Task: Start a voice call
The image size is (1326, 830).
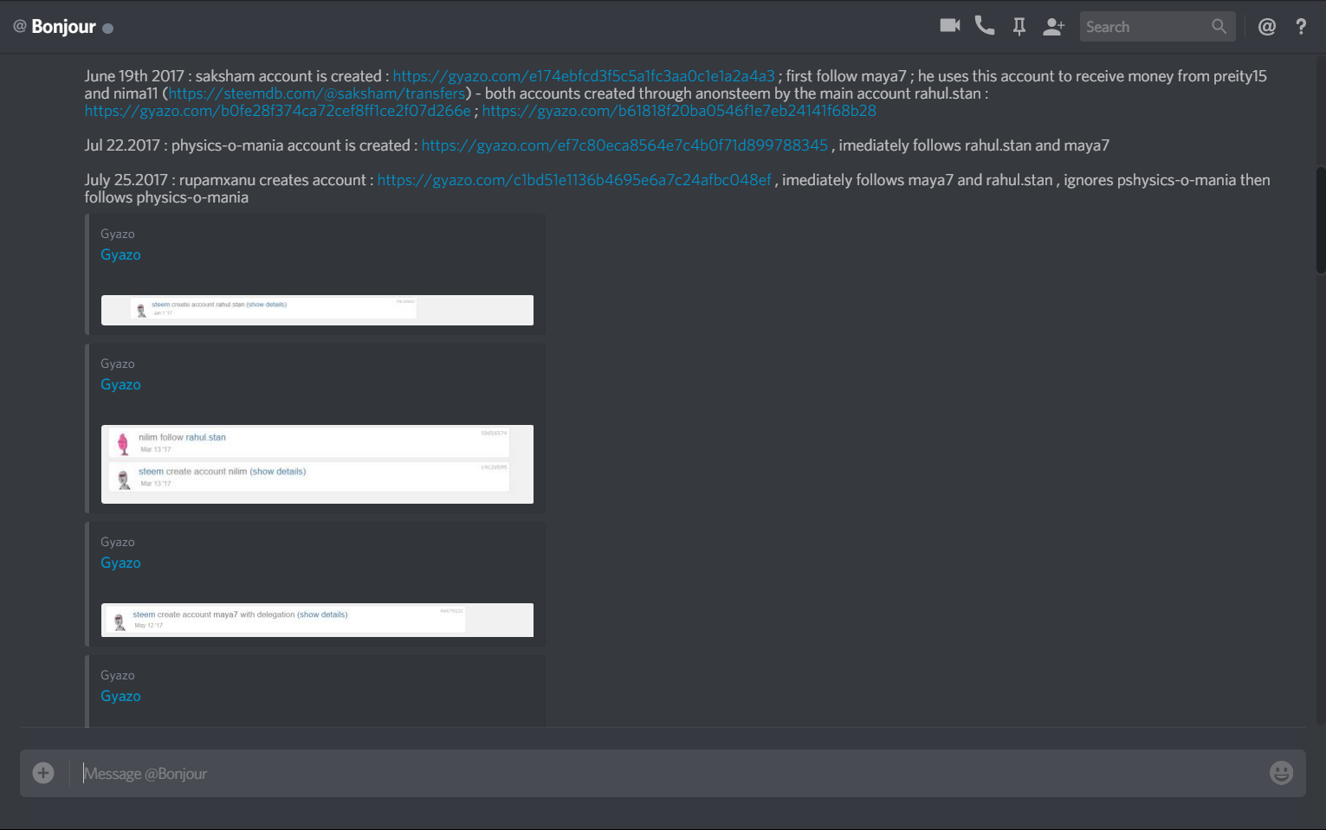Action: point(984,26)
